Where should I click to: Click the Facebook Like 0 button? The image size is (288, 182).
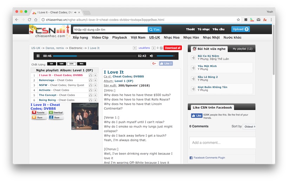tap(166, 64)
